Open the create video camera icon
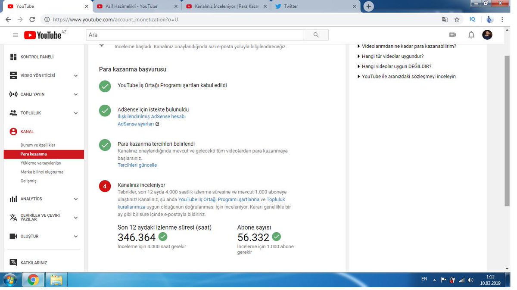The height and width of the screenshot is (290, 517). click(452, 35)
